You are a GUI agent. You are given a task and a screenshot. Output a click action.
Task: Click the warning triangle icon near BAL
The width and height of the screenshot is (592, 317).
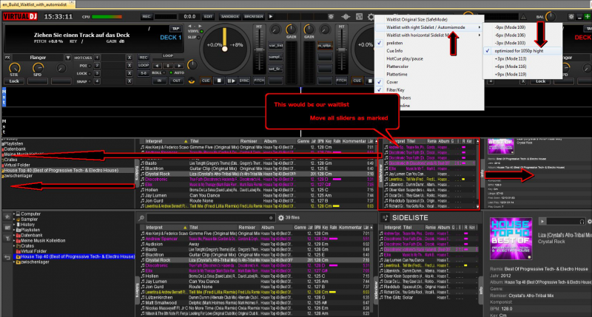(524, 16)
